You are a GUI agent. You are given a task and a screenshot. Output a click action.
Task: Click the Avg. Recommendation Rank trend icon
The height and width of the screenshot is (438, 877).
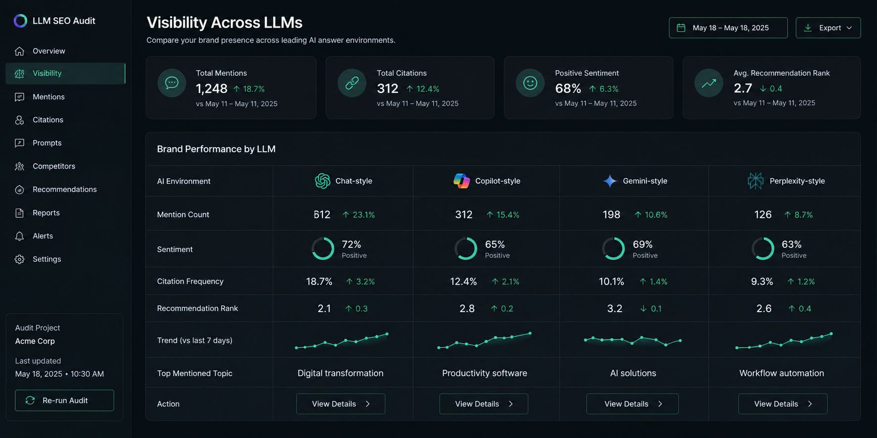tap(709, 82)
